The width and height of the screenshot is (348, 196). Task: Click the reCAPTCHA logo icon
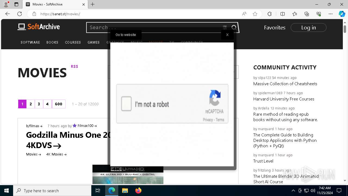[x=215, y=97]
